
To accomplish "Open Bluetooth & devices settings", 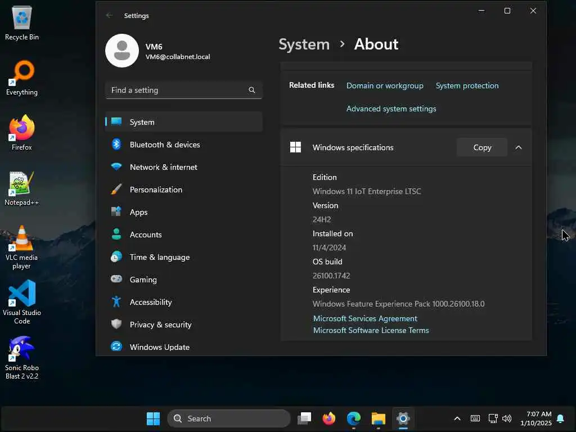I will pyautogui.click(x=184, y=145).
